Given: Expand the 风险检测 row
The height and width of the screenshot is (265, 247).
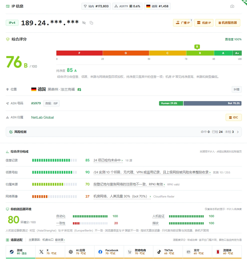Looking at the screenshot, I should pos(124,132).
